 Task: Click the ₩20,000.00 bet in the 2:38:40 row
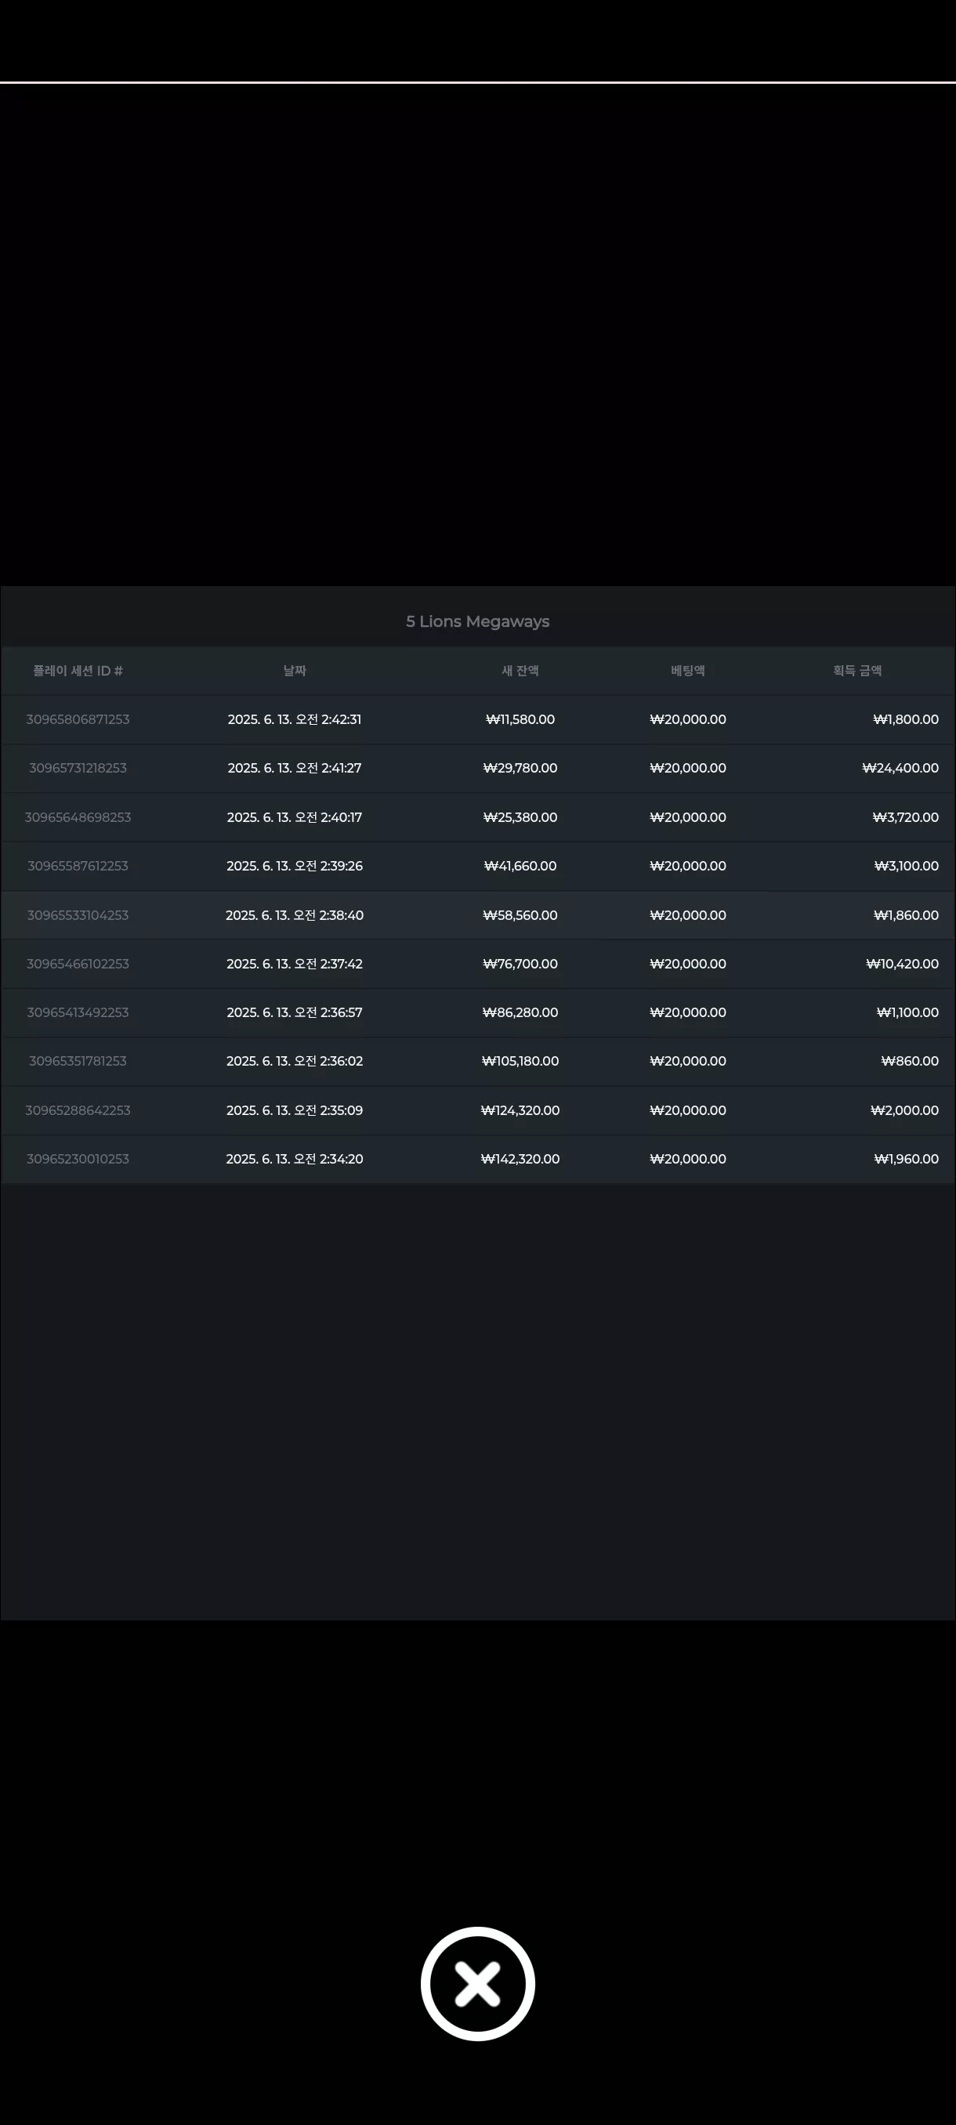pyautogui.click(x=688, y=915)
